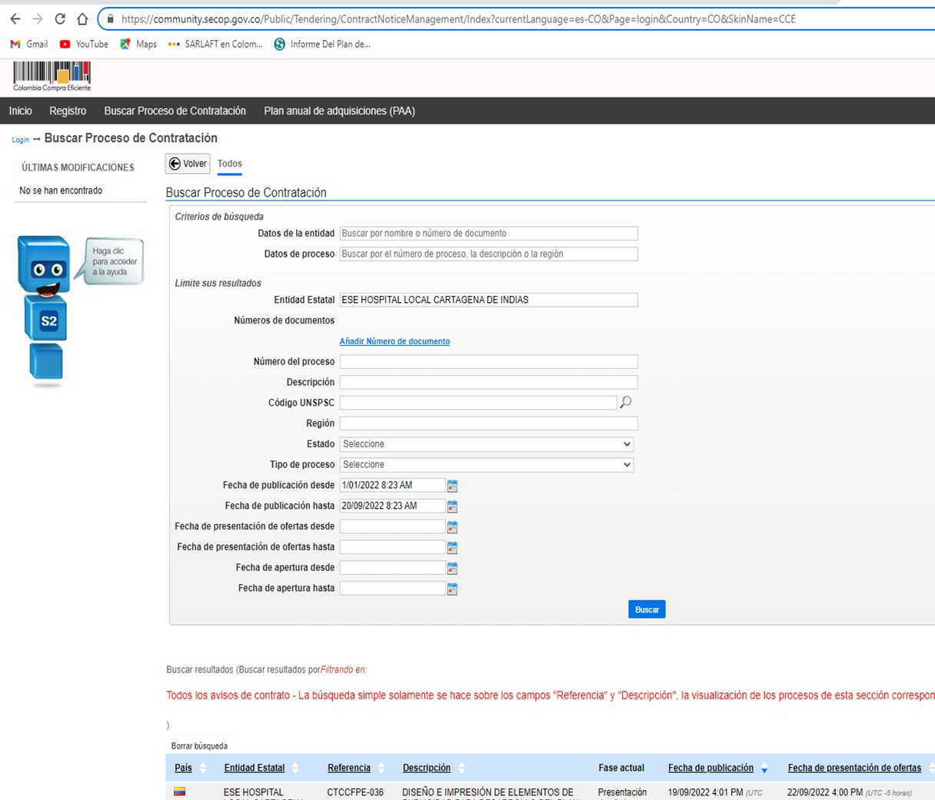Open calendar for presentación de ofertas hasta

tap(452, 548)
